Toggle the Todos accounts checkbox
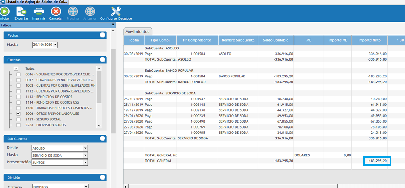Viewport: 405px width, 188px height. tap(16, 69)
